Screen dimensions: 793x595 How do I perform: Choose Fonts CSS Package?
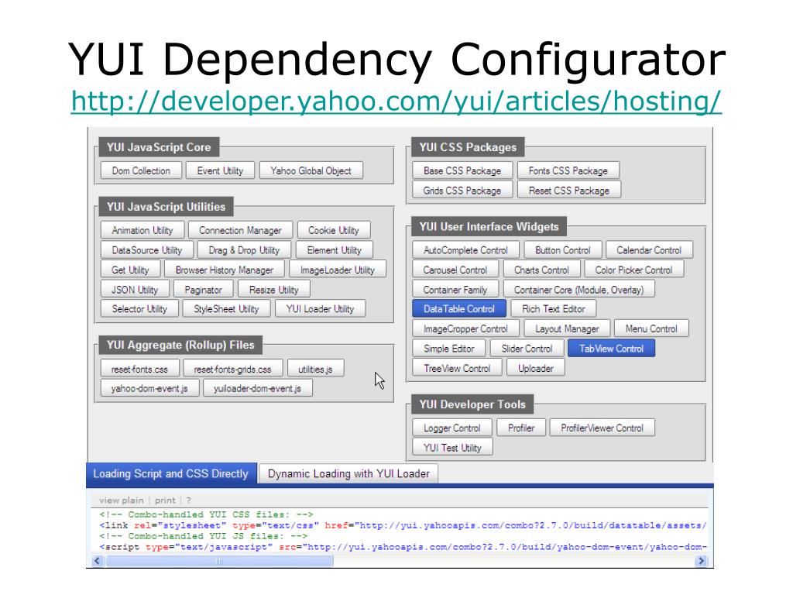pyautogui.click(x=568, y=170)
